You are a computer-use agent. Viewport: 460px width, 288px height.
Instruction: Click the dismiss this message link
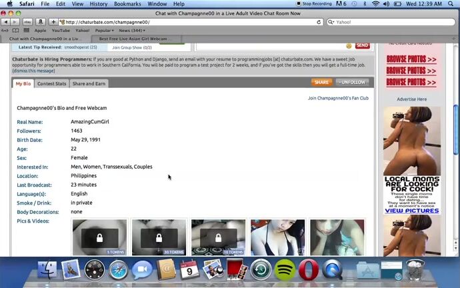(x=33, y=71)
